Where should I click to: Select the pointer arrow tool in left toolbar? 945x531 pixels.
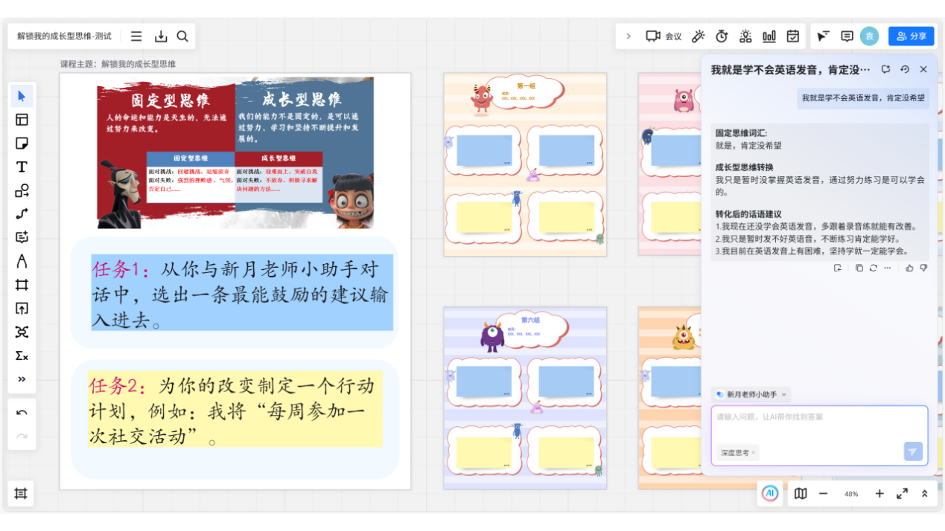[22, 96]
